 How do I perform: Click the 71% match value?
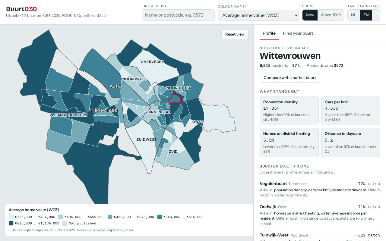[x=369, y=207]
